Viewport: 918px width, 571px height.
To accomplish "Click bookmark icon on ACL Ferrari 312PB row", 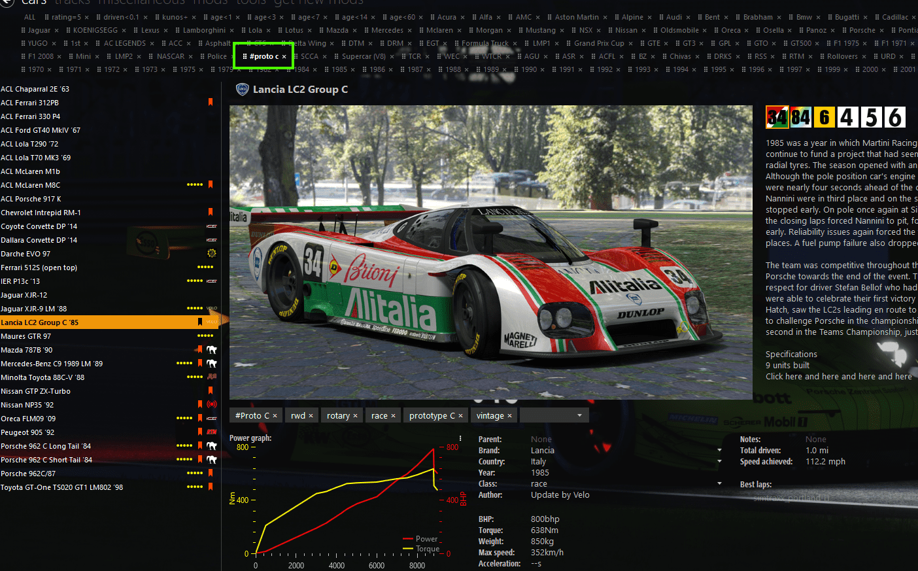I will pos(211,103).
